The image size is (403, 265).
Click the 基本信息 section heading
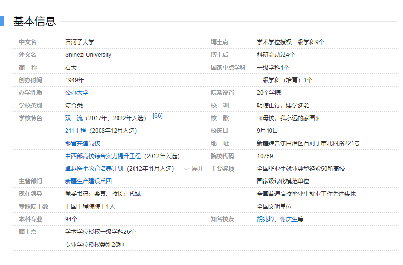coord(34,21)
